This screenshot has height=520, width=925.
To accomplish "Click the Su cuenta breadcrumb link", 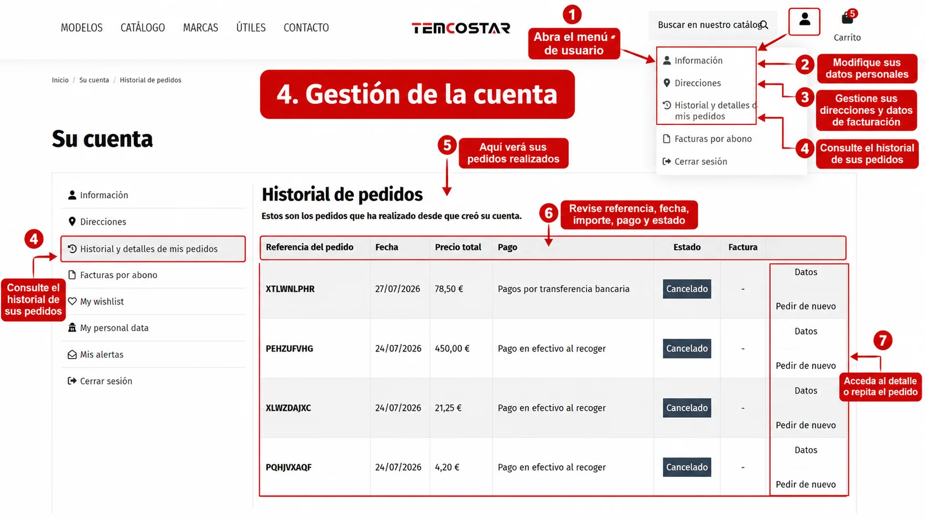I will 94,80.
